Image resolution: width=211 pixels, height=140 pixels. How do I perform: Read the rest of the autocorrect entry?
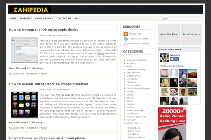tap(27, 122)
